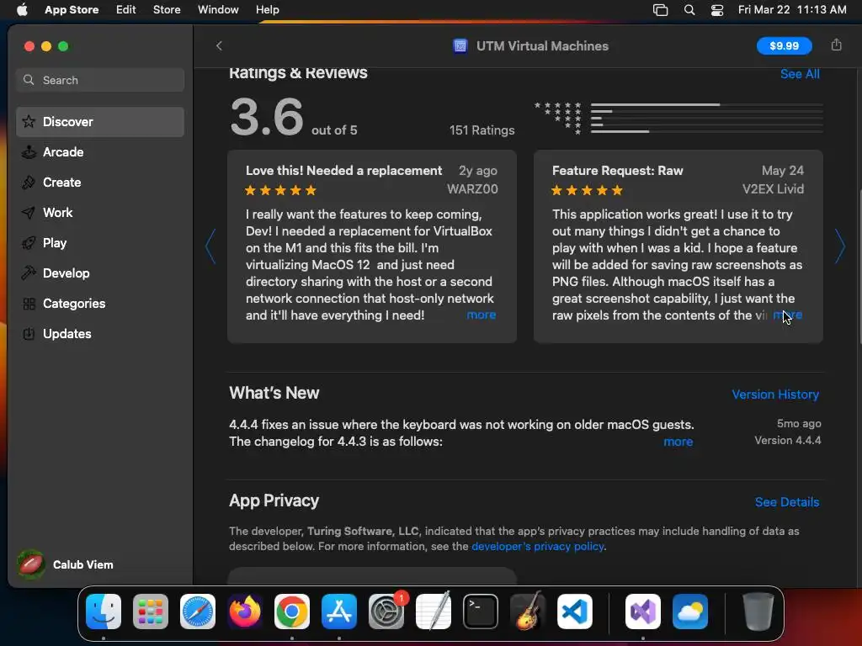
Task: Click the date and time in menu bar
Action: (x=792, y=9)
